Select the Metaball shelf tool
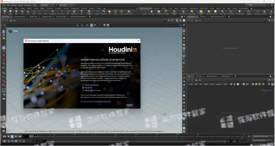 [104, 12]
